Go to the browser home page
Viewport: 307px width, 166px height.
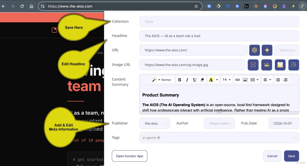pyautogui.click(x=31, y=6)
